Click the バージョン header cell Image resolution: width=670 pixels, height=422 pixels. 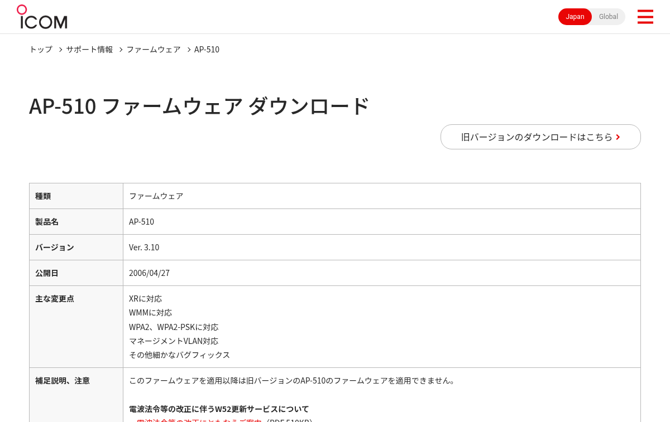(76, 247)
